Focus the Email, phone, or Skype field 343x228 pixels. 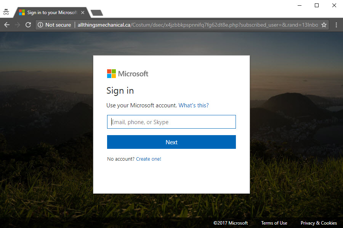coord(171,122)
